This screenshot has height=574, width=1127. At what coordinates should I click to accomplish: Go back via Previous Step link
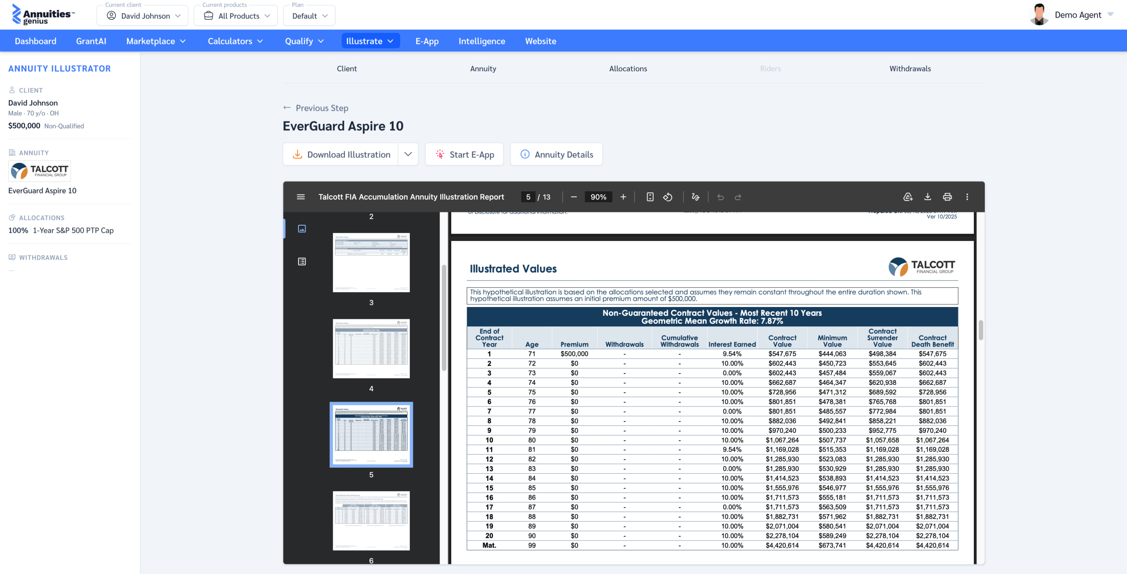(x=322, y=108)
